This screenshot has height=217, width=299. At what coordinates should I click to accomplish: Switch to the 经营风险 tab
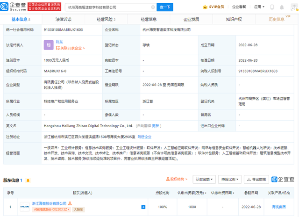(x=106, y=19)
